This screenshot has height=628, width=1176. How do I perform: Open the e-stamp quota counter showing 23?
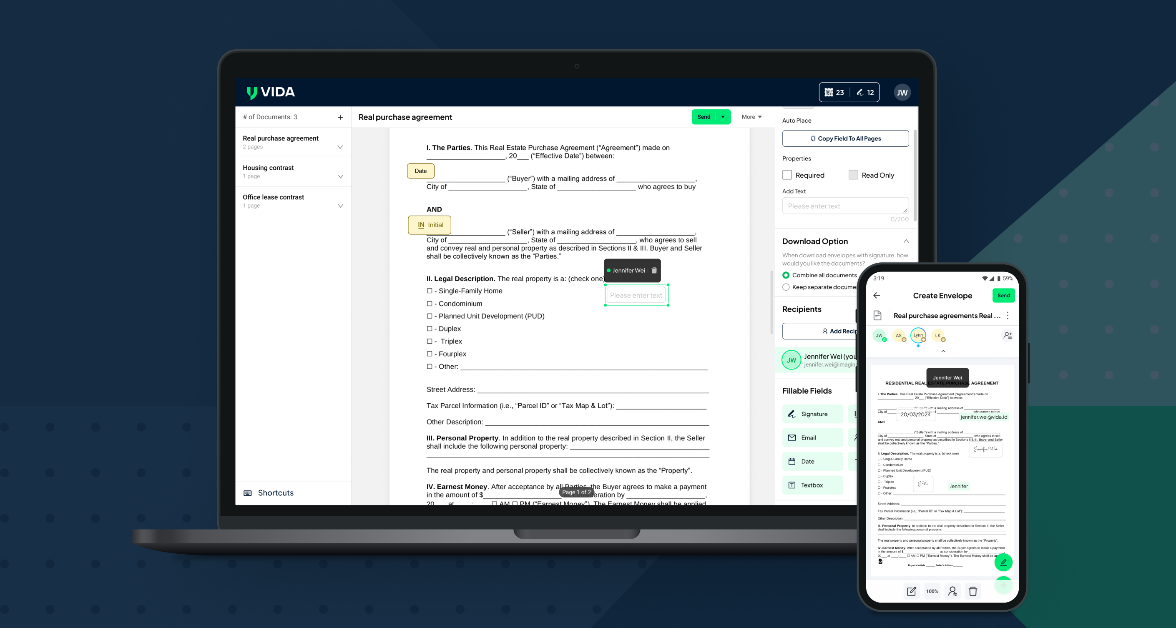tap(834, 92)
